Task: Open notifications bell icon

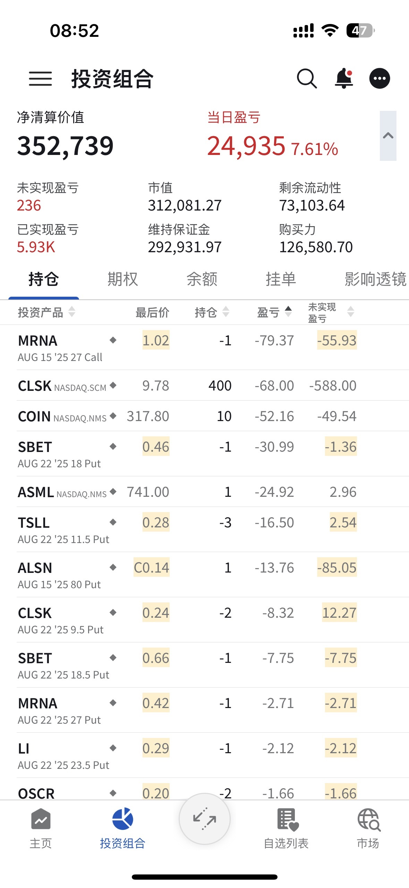Action: (x=344, y=79)
